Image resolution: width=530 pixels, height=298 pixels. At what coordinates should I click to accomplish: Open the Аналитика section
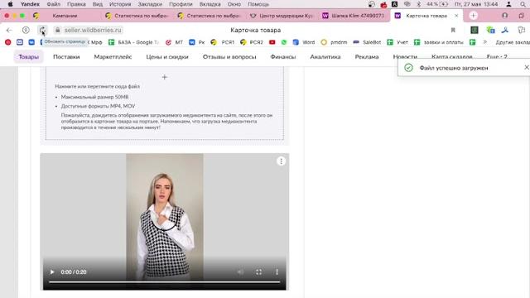[325, 57]
